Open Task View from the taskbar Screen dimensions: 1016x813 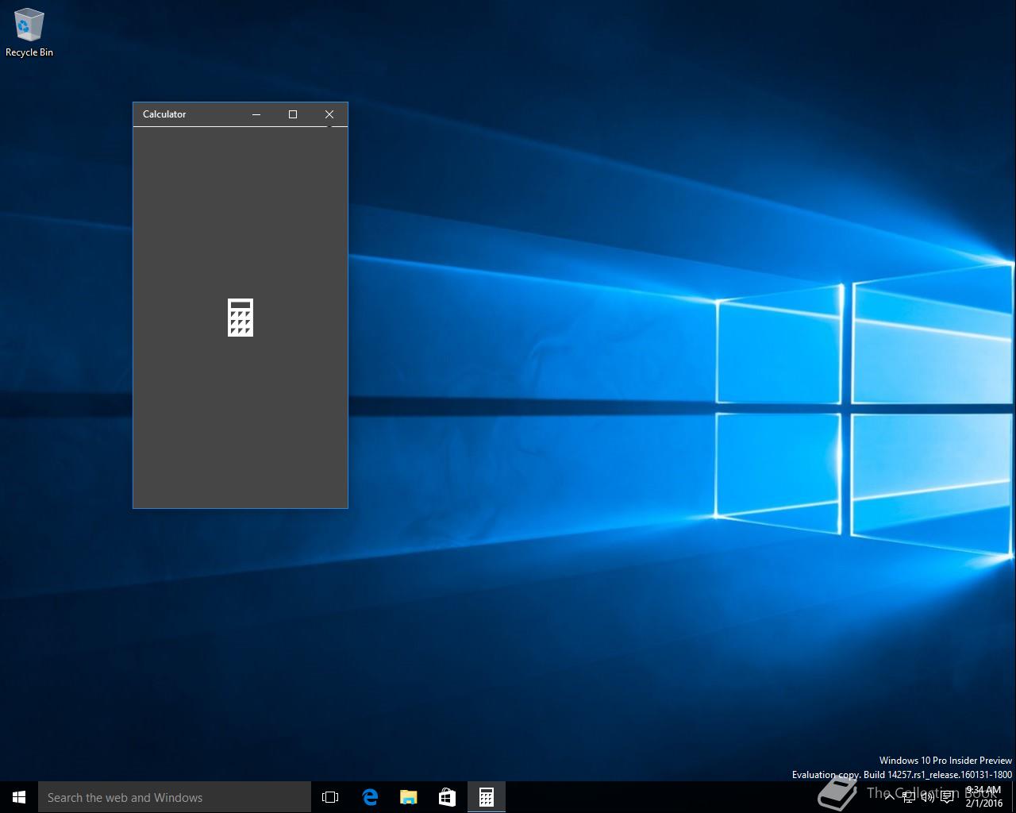(x=330, y=797)
